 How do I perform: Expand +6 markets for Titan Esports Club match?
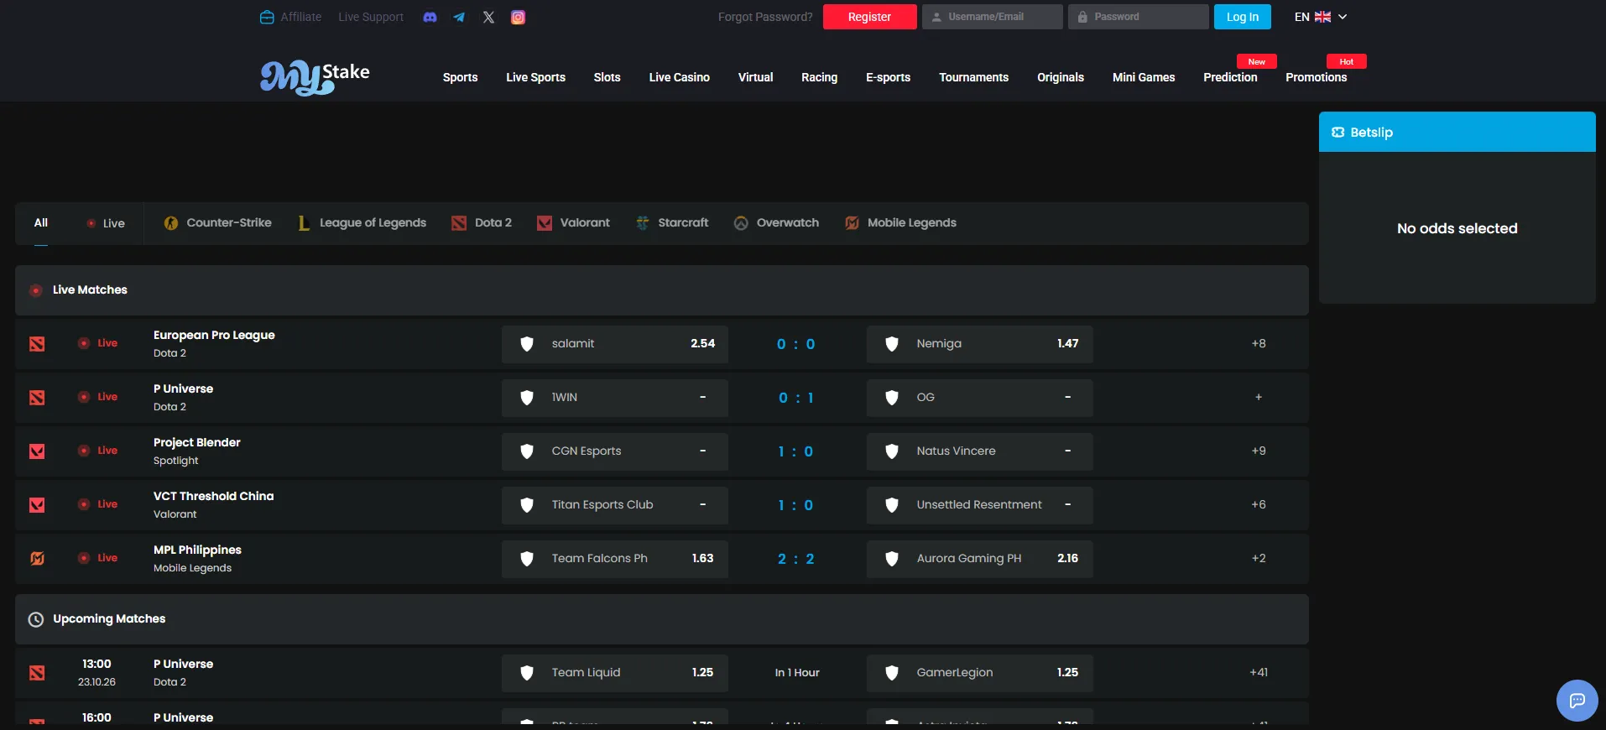(x=1259, y=504)
